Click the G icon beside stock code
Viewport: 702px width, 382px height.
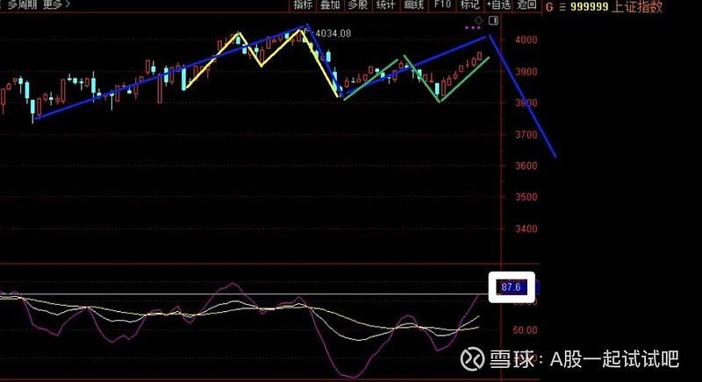point(549,7)
